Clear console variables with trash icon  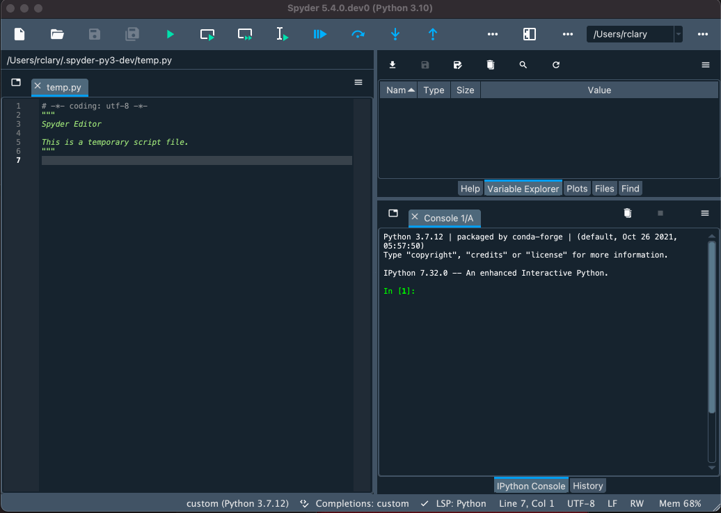point(628,212)
